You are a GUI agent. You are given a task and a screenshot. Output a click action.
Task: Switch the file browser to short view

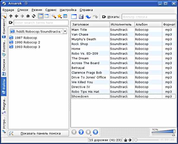coord(41,16)
